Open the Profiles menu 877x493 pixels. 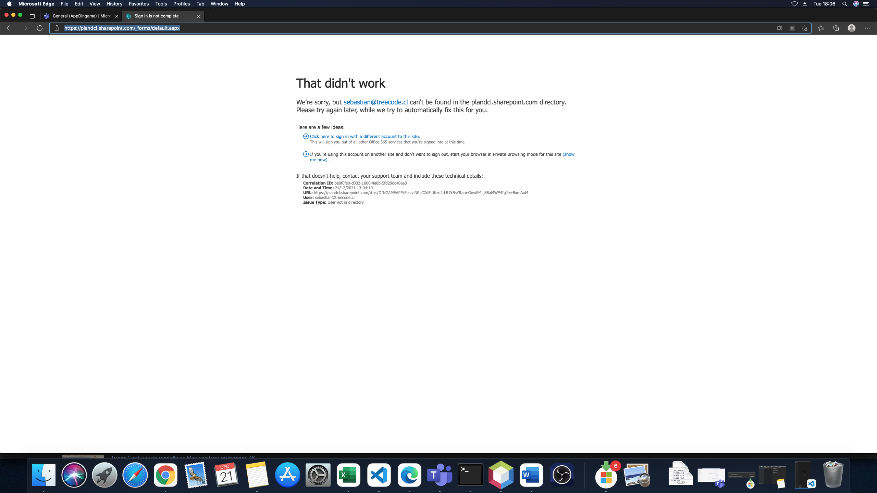tap(182, 4)
